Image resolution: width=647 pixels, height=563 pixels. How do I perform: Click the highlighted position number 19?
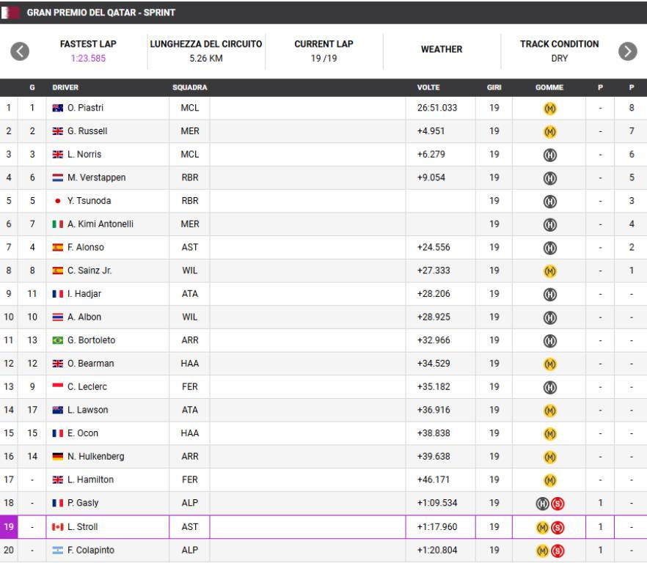(x=9, y=526)
